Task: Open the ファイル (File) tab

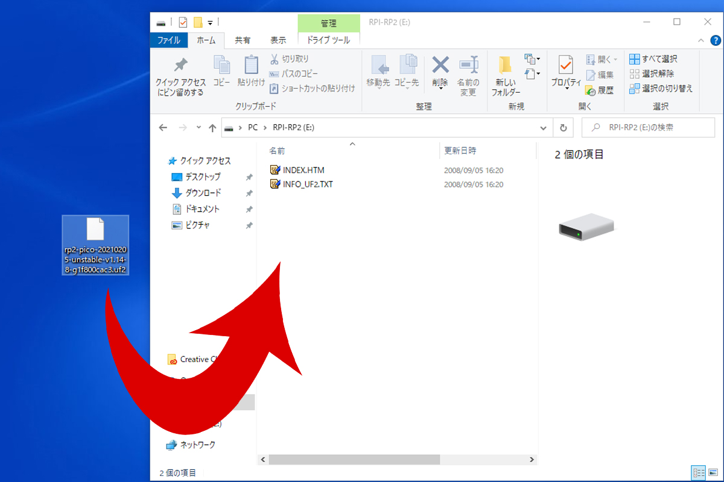Action: click(x=168, y=40)
